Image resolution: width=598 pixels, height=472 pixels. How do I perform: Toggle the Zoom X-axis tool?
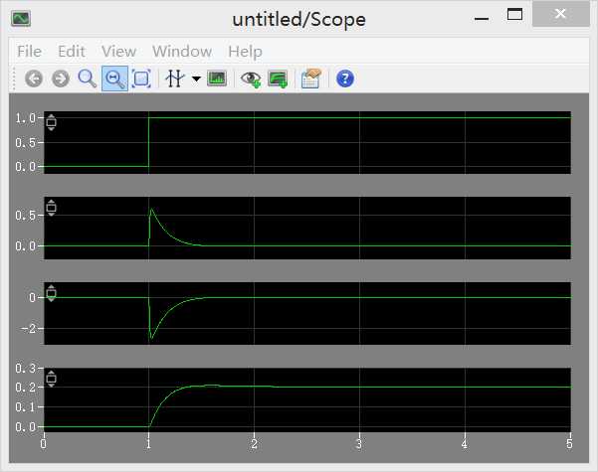click(114, 79)
